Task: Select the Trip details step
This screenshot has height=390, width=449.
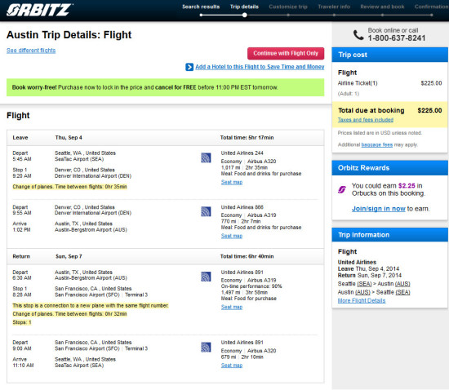Action: pos(244,7)
